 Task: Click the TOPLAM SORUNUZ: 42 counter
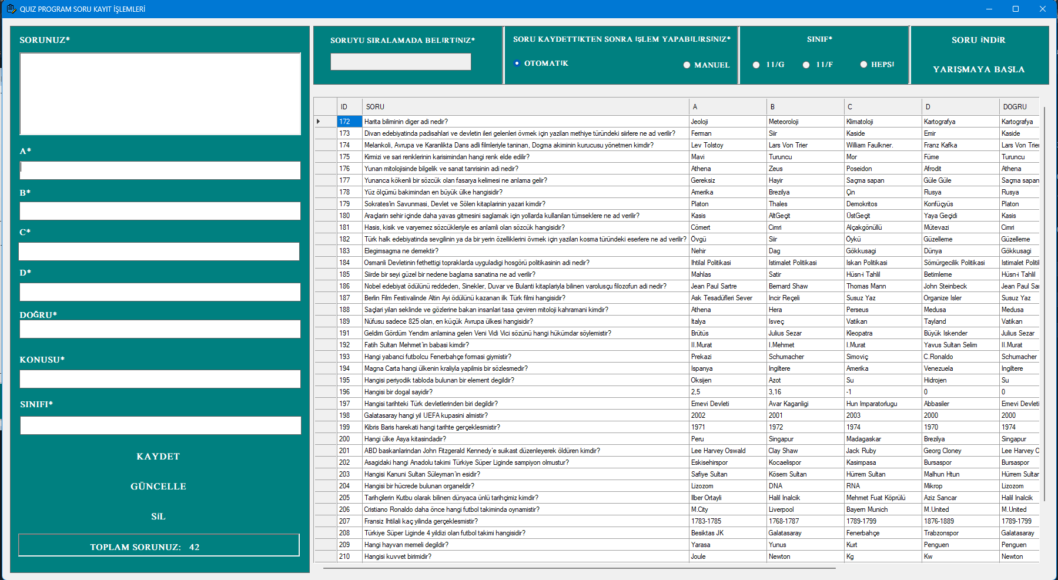[x=159, y=545]
